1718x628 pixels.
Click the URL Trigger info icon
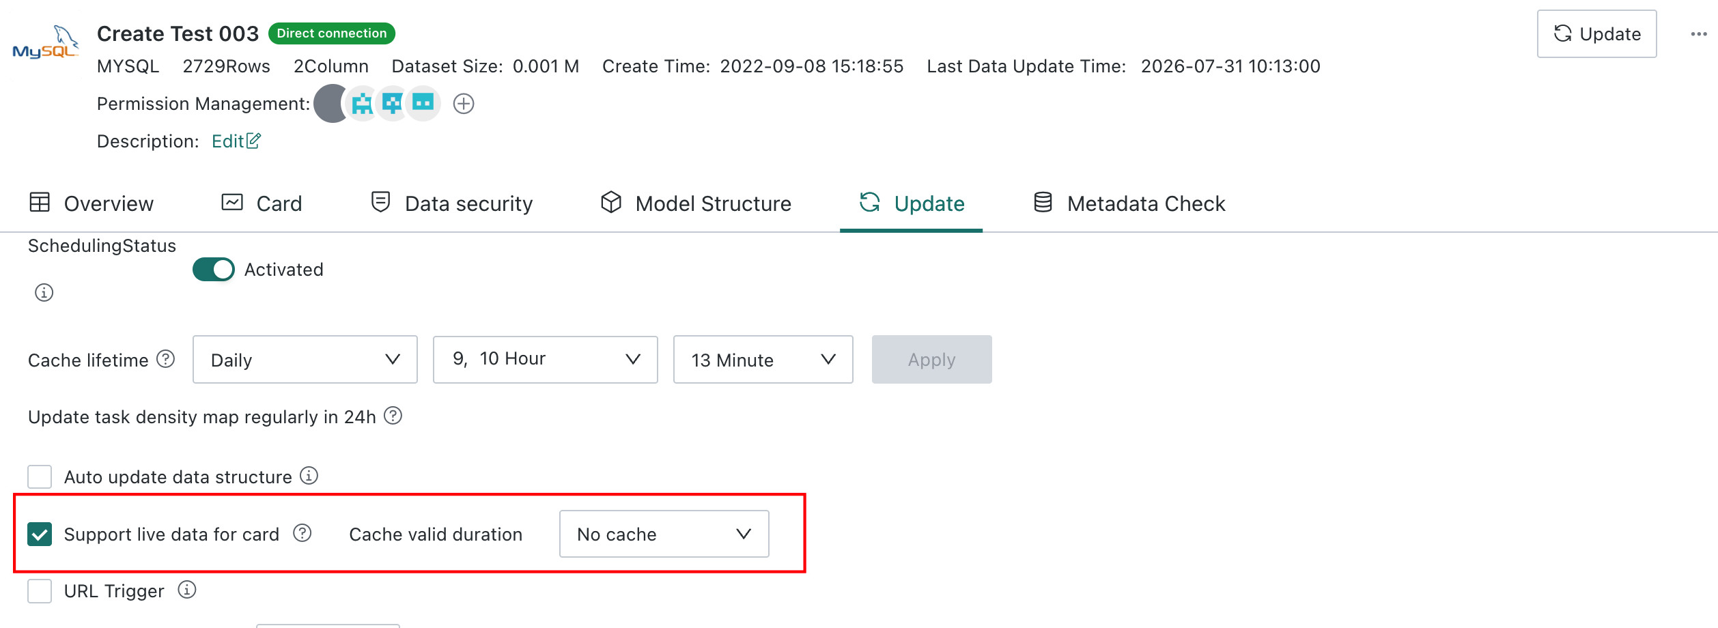[187, 590]
